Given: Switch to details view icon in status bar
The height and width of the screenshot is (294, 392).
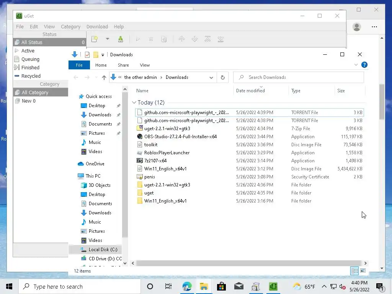Looking at the screenshot, I should pyautogui.click(x=354, y=271).
